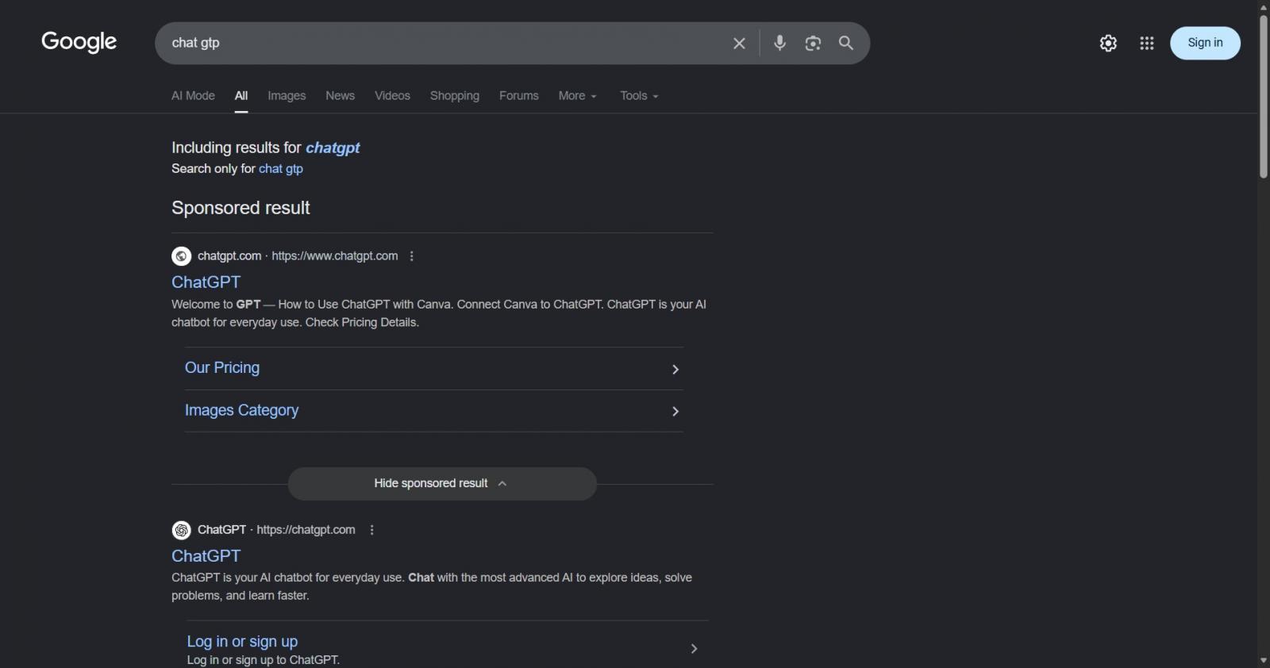The width and height of the screenshot is (1270, 668).
Task: Open options menu for sponsored chatgpt.com result
Action: tap(411, 256)
